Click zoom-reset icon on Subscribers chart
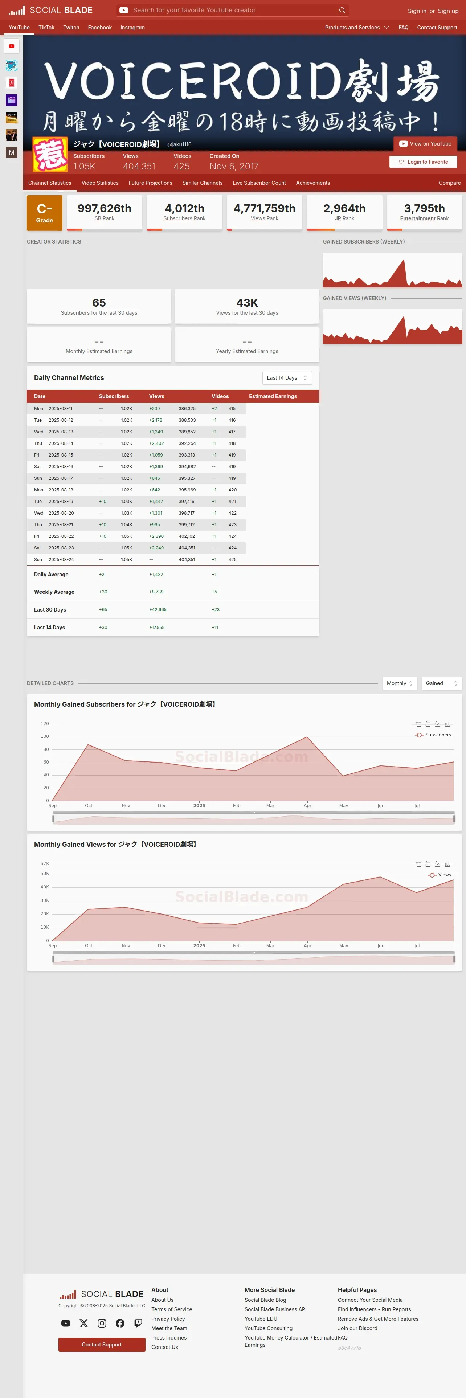This screenshot has height=1398, width=466. pyautogui.click(x=428, y=724)
